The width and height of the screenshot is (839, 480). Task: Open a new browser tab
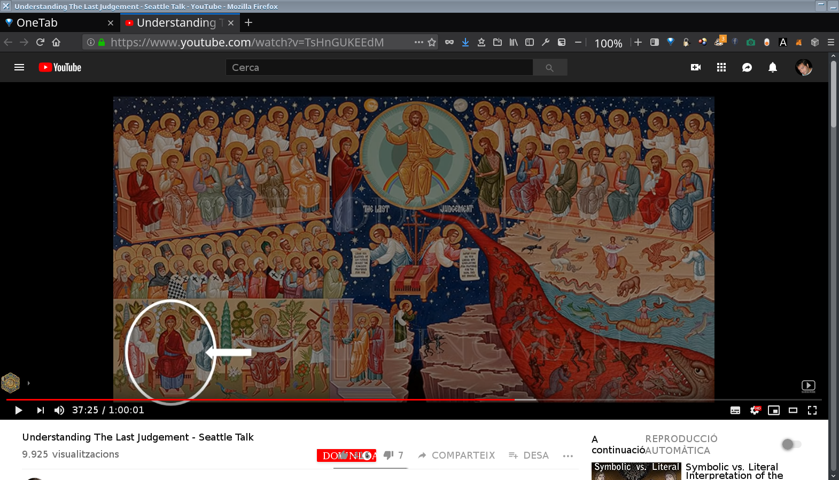pos(248,23)
